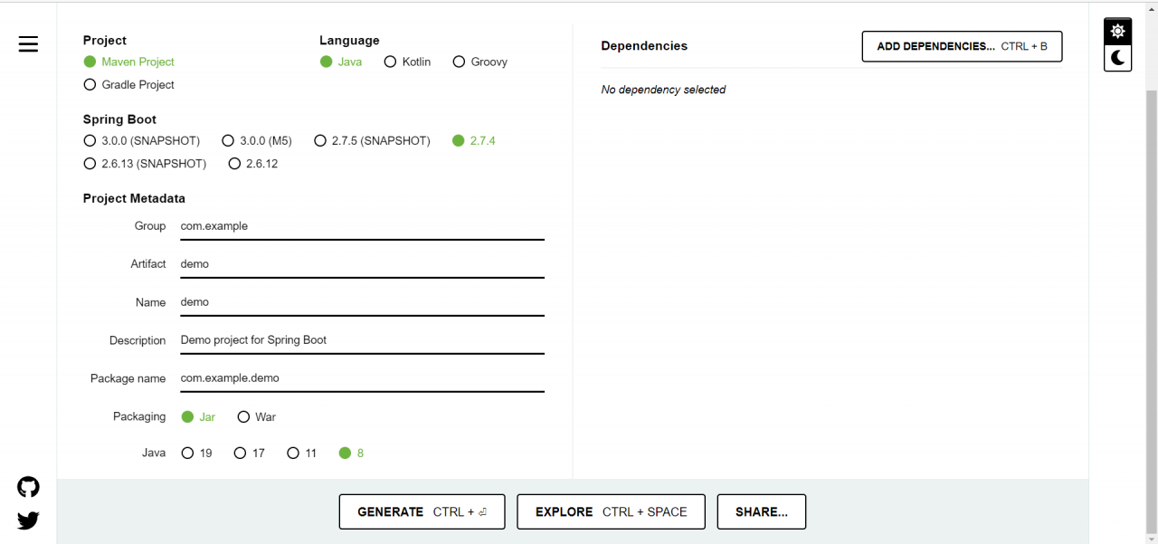Open the GitHub link icon
The width and height of the screenshot is (1158, 544).
[28, 487]
